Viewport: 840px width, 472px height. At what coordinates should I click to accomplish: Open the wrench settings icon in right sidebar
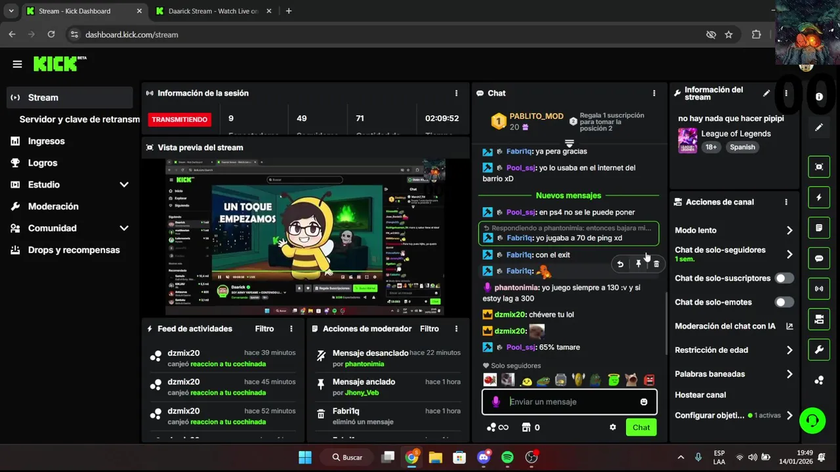coord(819,349)
